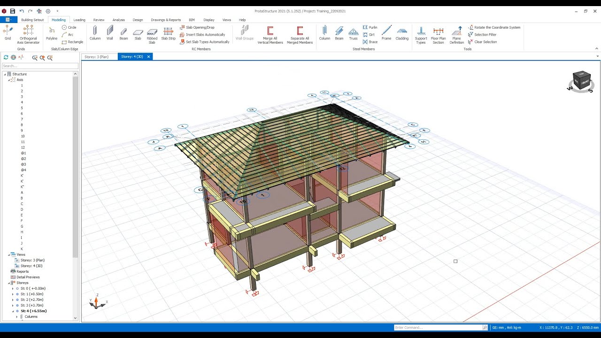
Task: Click the Redo icon
Action: 30,11
